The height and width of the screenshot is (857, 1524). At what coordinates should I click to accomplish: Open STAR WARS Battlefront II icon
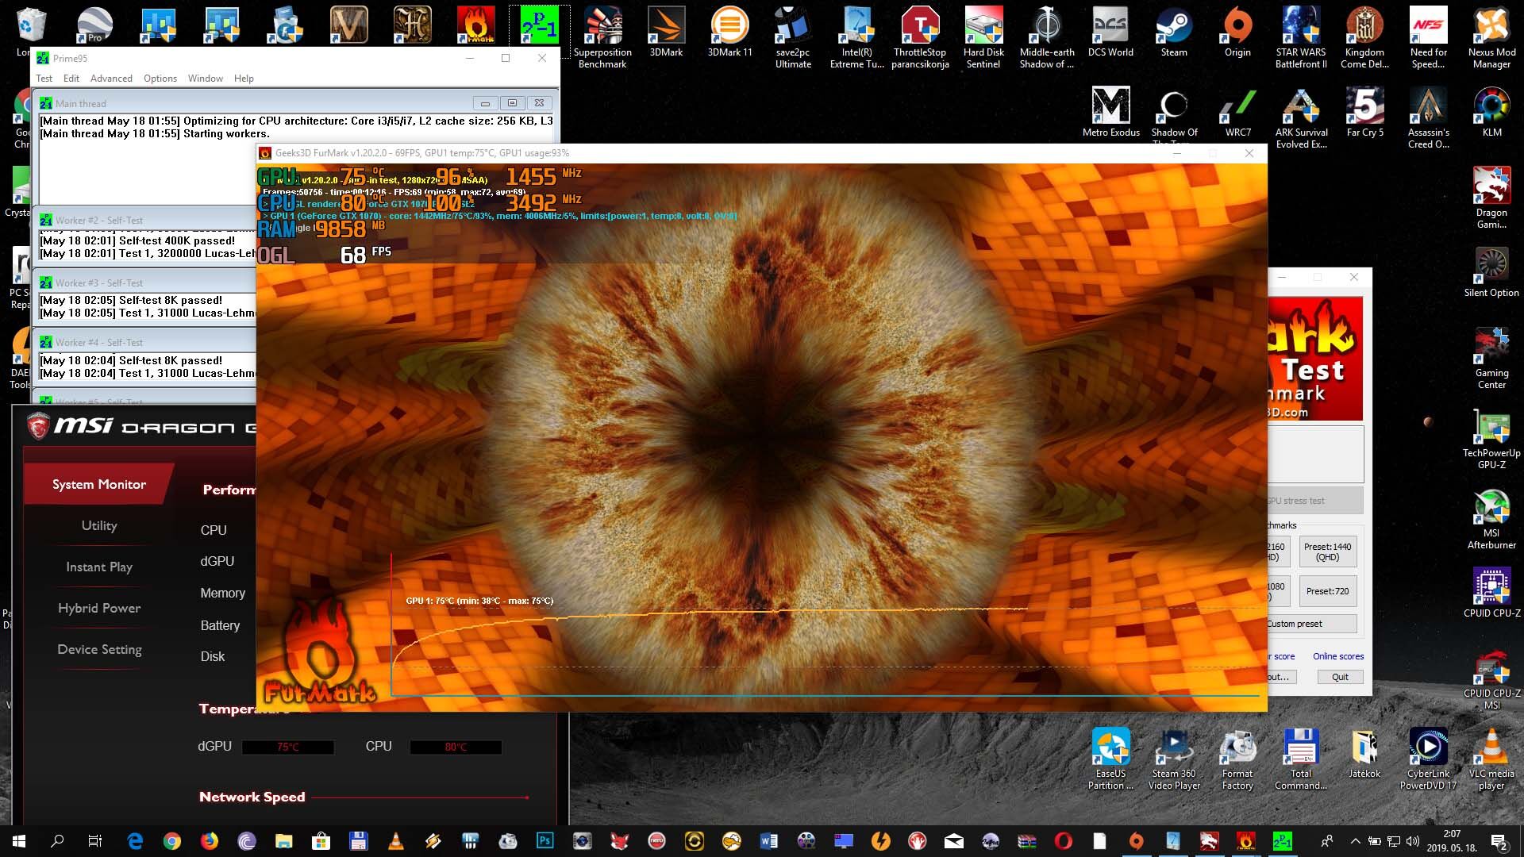coord(1301,37)
